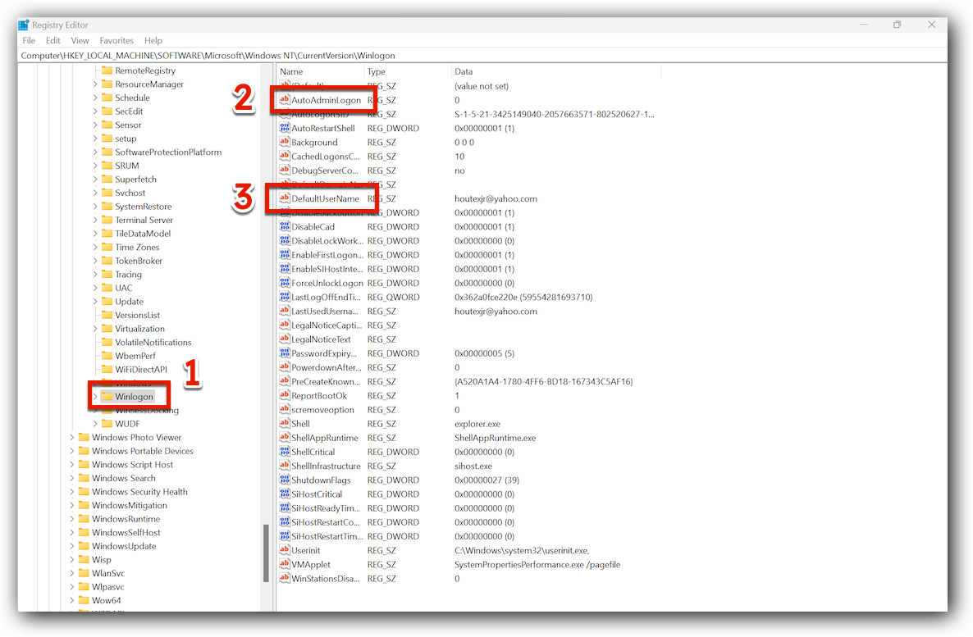The height and width of the screenshot is (637, 973).
Task: Expand the Windows Photo Viewer node
Action: [x=72, y=438]
